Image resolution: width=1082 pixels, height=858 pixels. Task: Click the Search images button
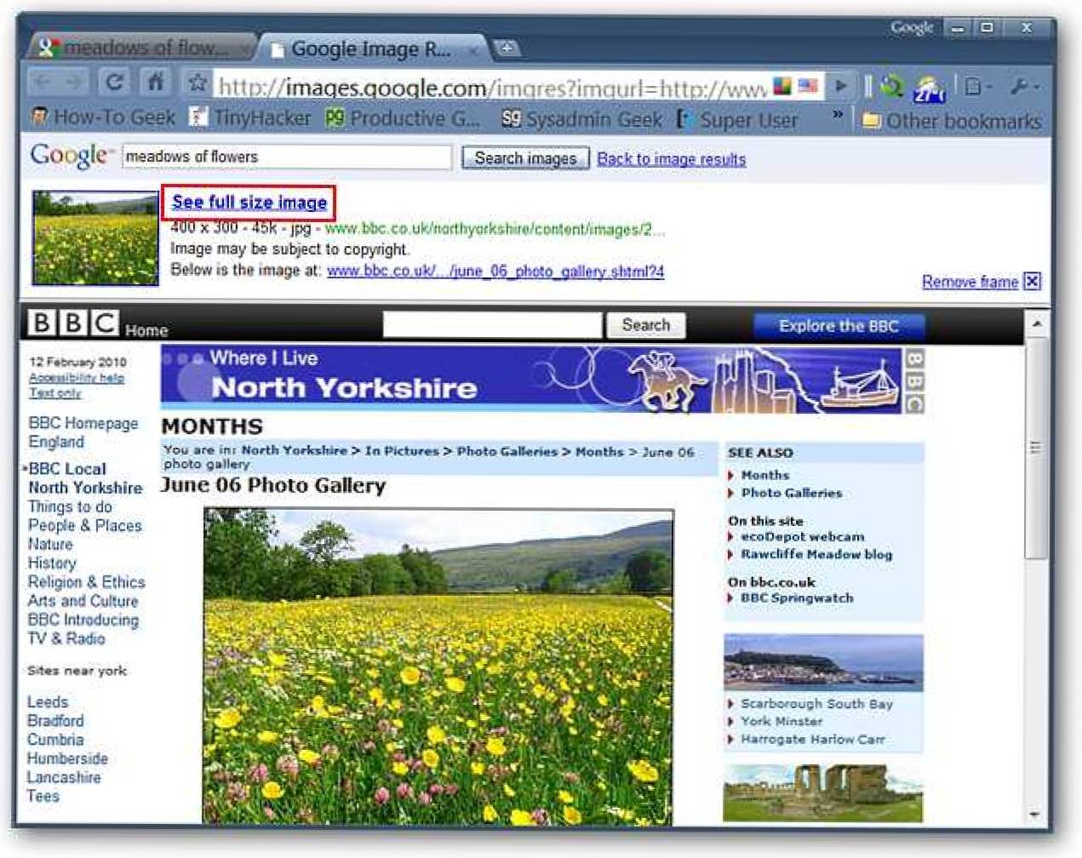tap(525, 158)
